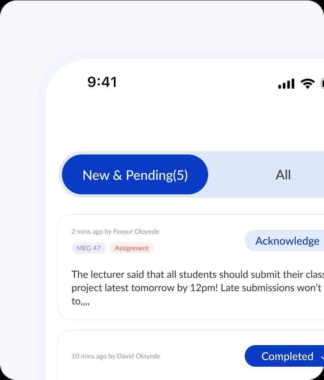Select the red Assignment tag

pos(132,248)
